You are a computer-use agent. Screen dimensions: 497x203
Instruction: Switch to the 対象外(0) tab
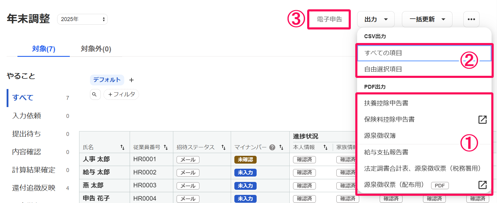pos(96,49)
